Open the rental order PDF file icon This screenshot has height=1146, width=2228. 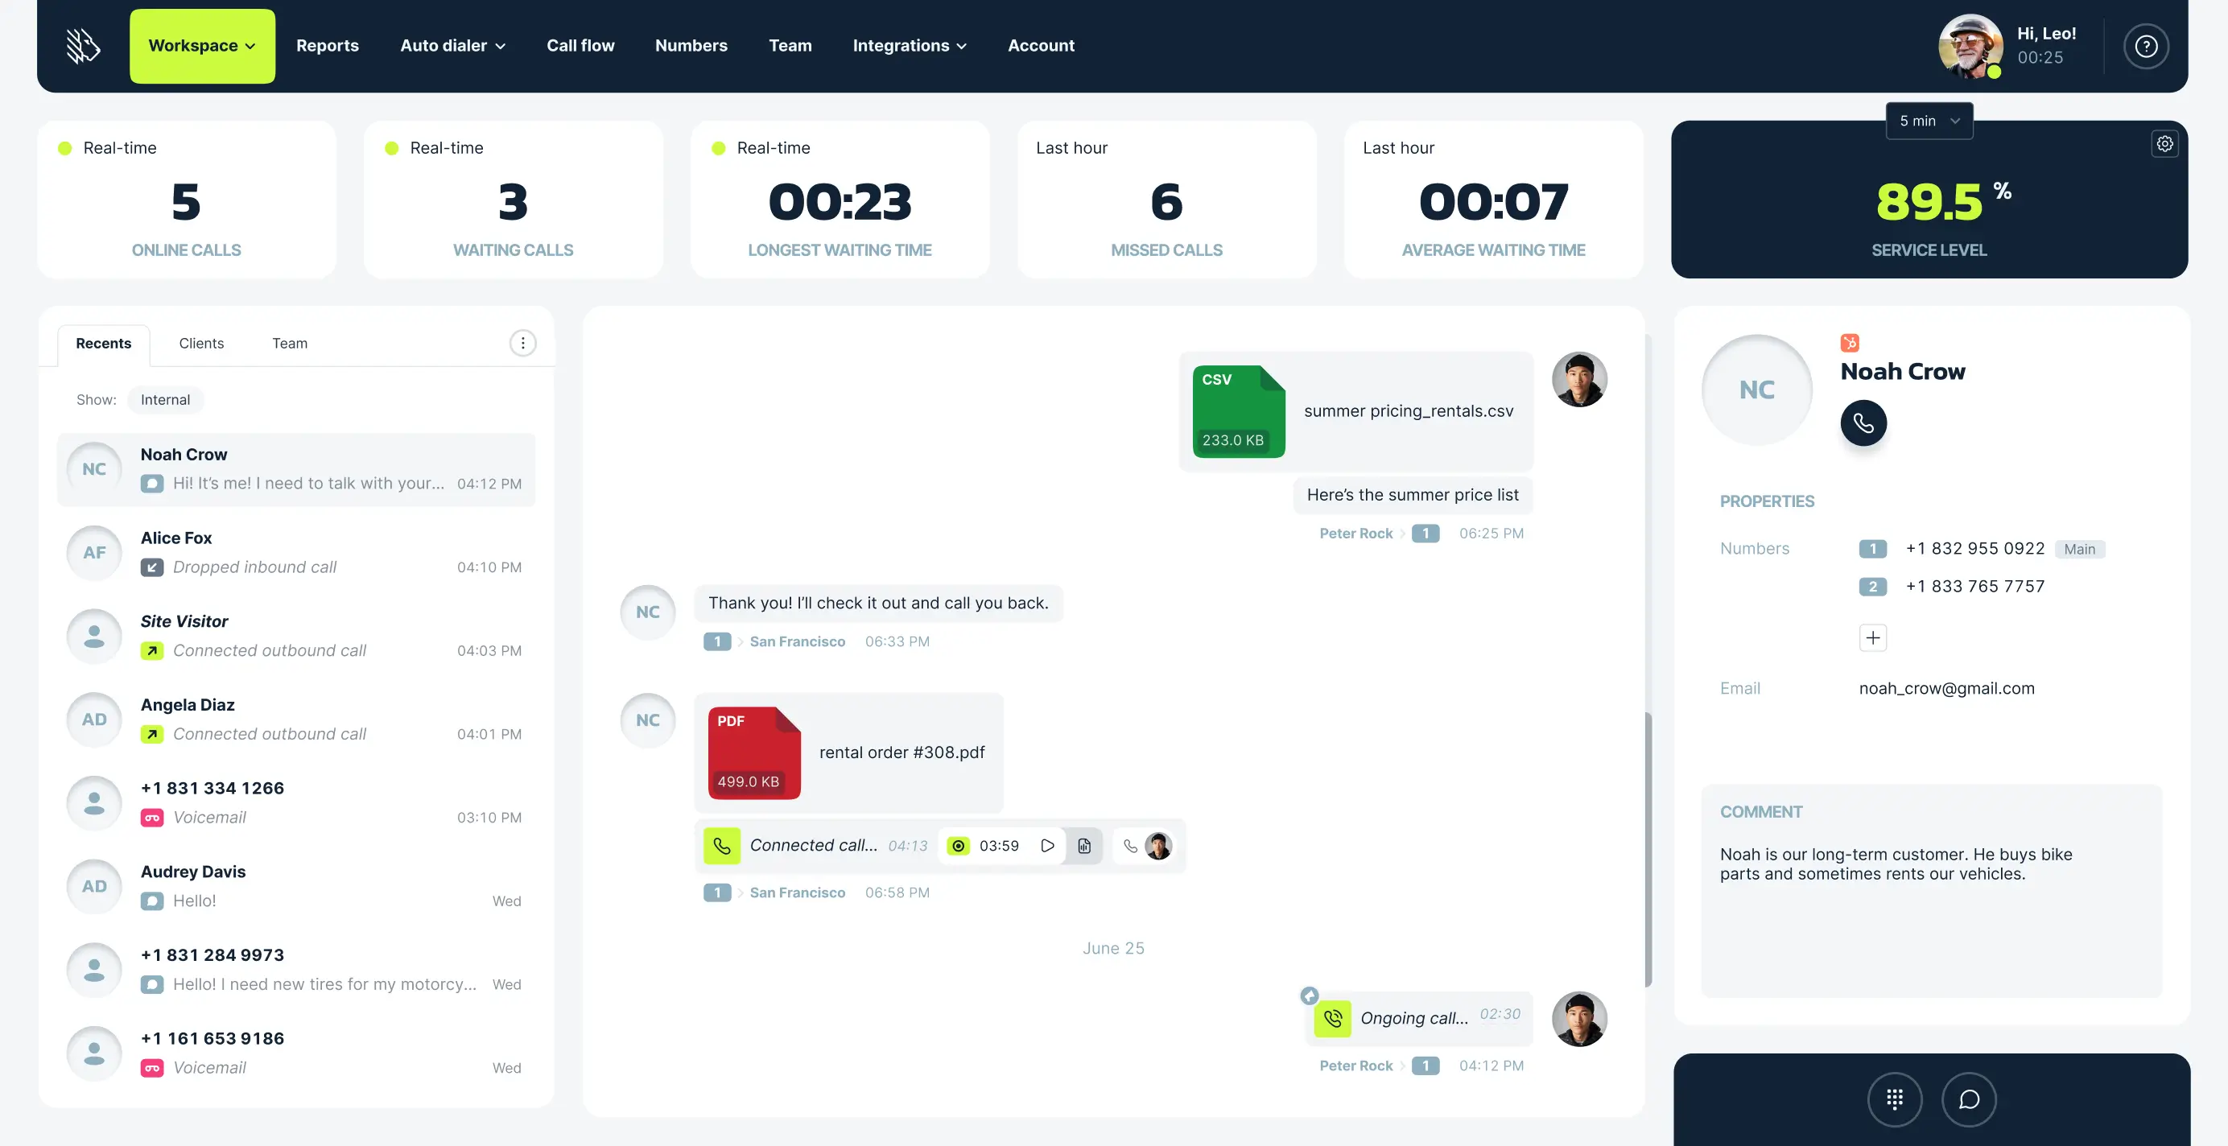tap(754, 752)
